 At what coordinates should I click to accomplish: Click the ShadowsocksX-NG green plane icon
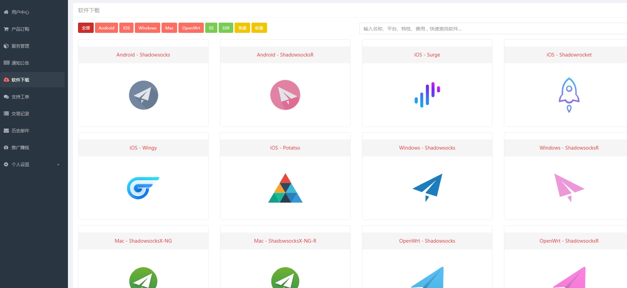pyautogui.click(x=143, y=278)
